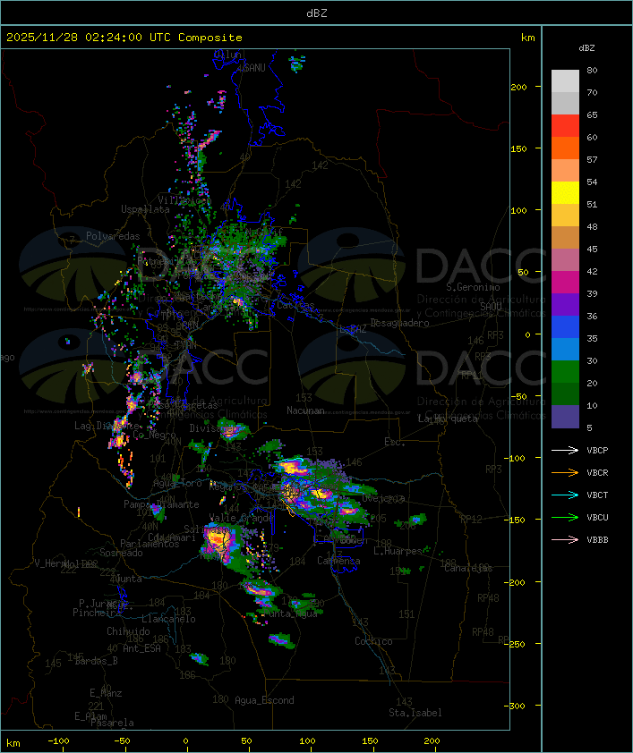Click the 150 tick on bottom axis
Viewport: 633px width, 753px height.
coord(370,741)
